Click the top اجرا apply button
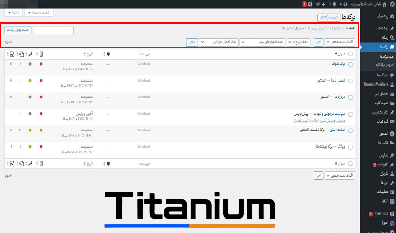Screen dimensions: 396x233 tap(319, 42)
